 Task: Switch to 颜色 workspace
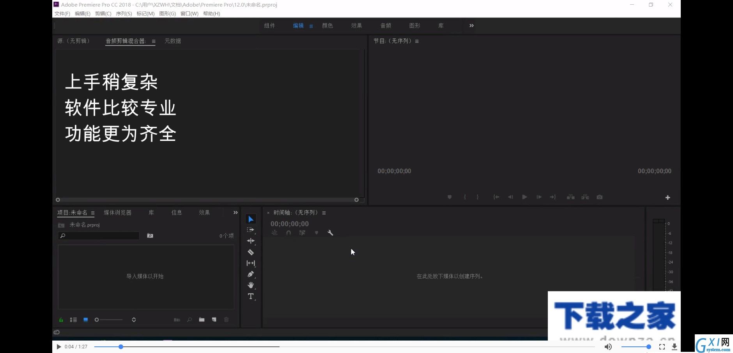pos(328,26)
